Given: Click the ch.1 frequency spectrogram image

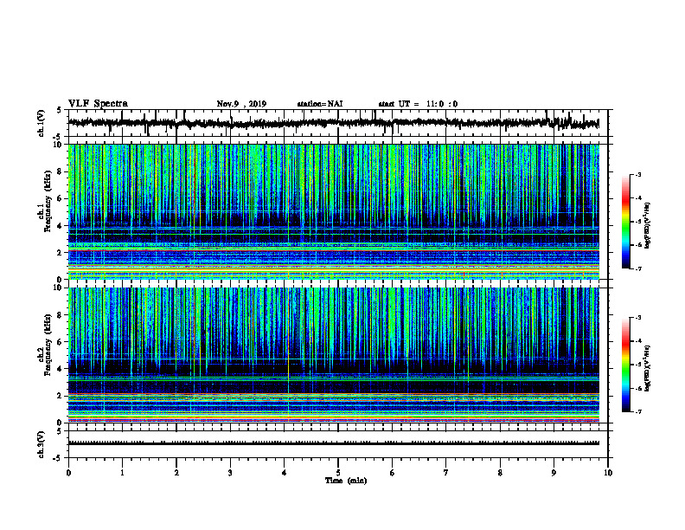Looking at the screenshot, I should coord(334,211).
